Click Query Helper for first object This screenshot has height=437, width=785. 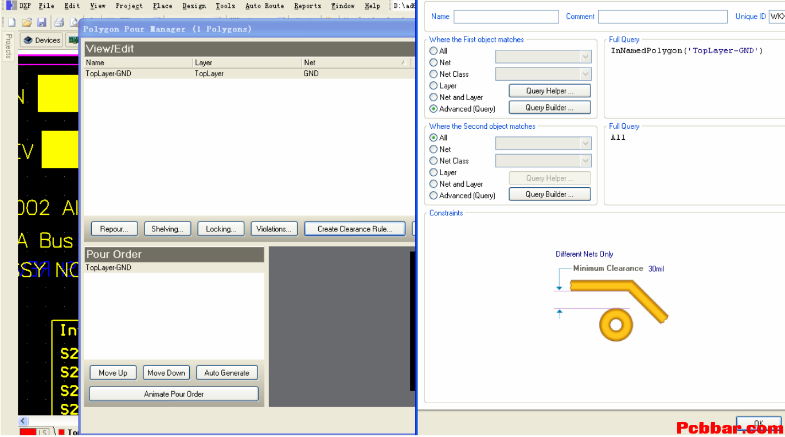[x=549, y=91]
